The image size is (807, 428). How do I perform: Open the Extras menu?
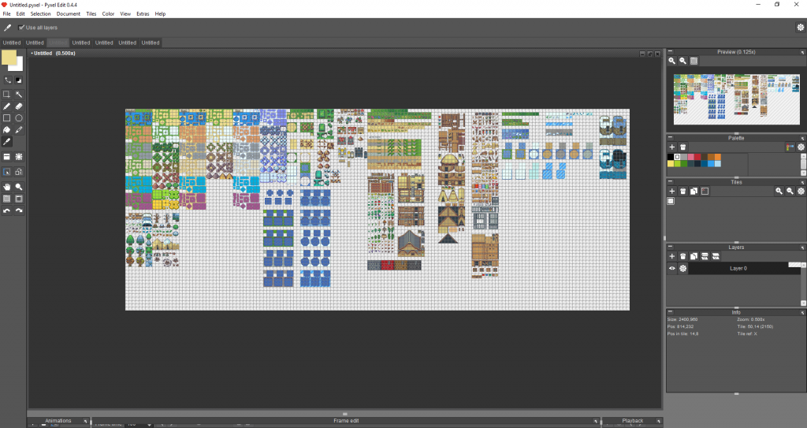tap(143, 14)
